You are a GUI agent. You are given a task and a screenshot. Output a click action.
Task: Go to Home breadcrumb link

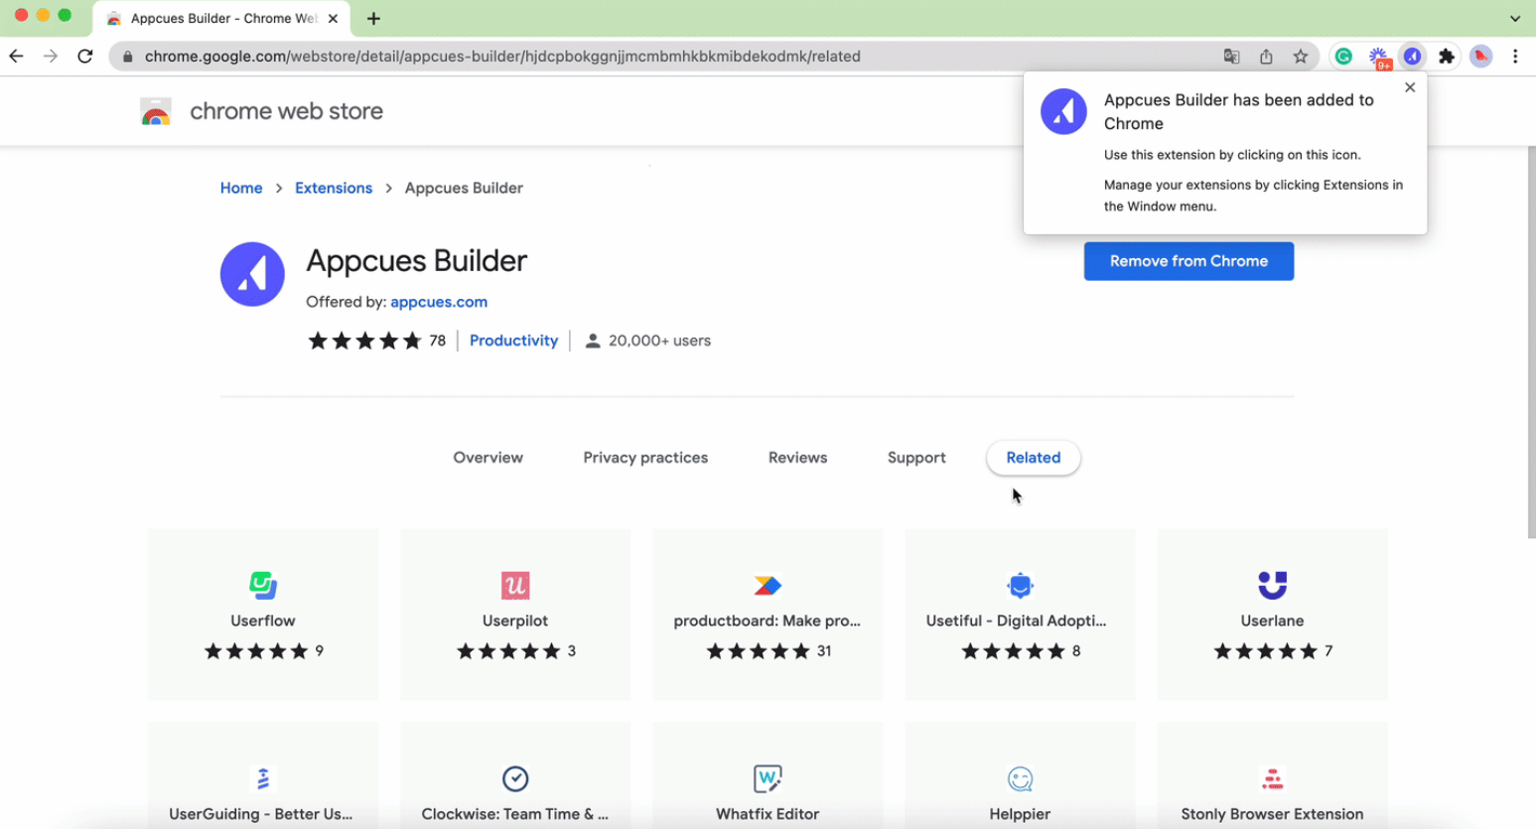tap(241, 188)
